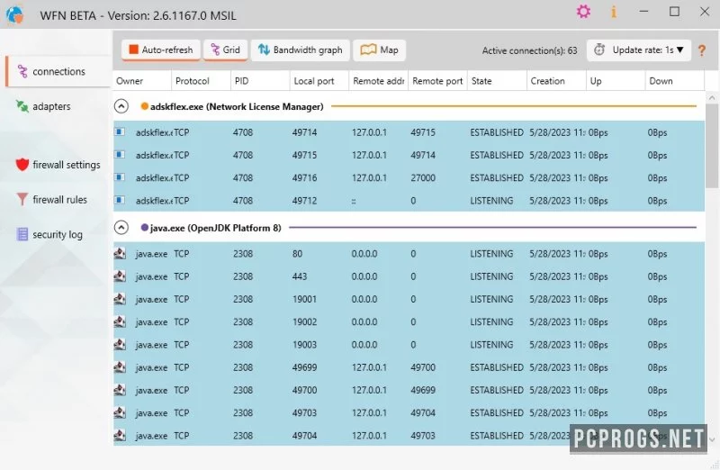Sort by the Creation column header
Screen dimensions: 720x470
coord(556,81)
